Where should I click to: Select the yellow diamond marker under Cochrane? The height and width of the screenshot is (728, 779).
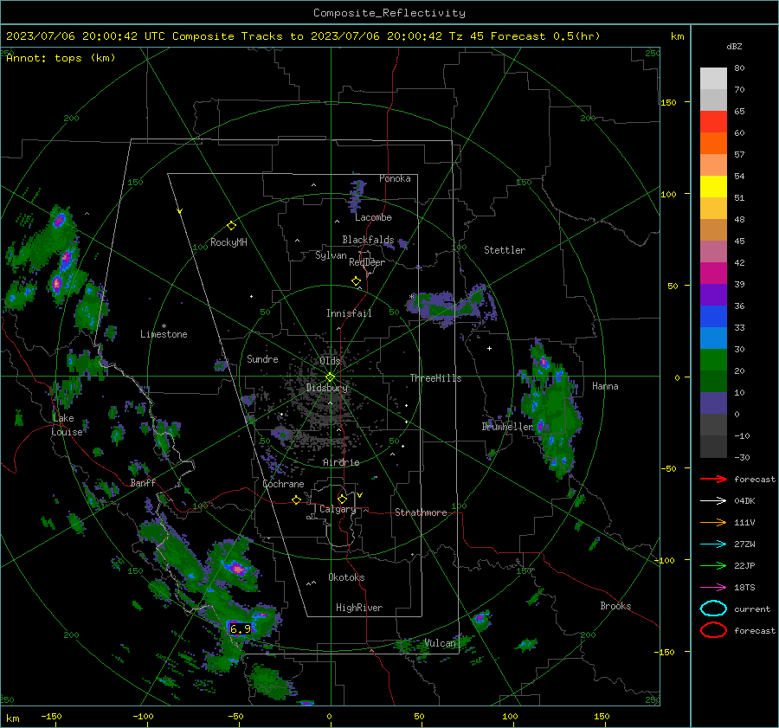click(296, 499)
